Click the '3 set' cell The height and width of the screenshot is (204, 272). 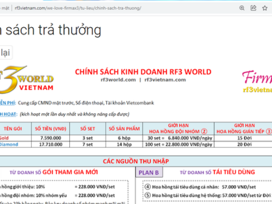point(88,138)
